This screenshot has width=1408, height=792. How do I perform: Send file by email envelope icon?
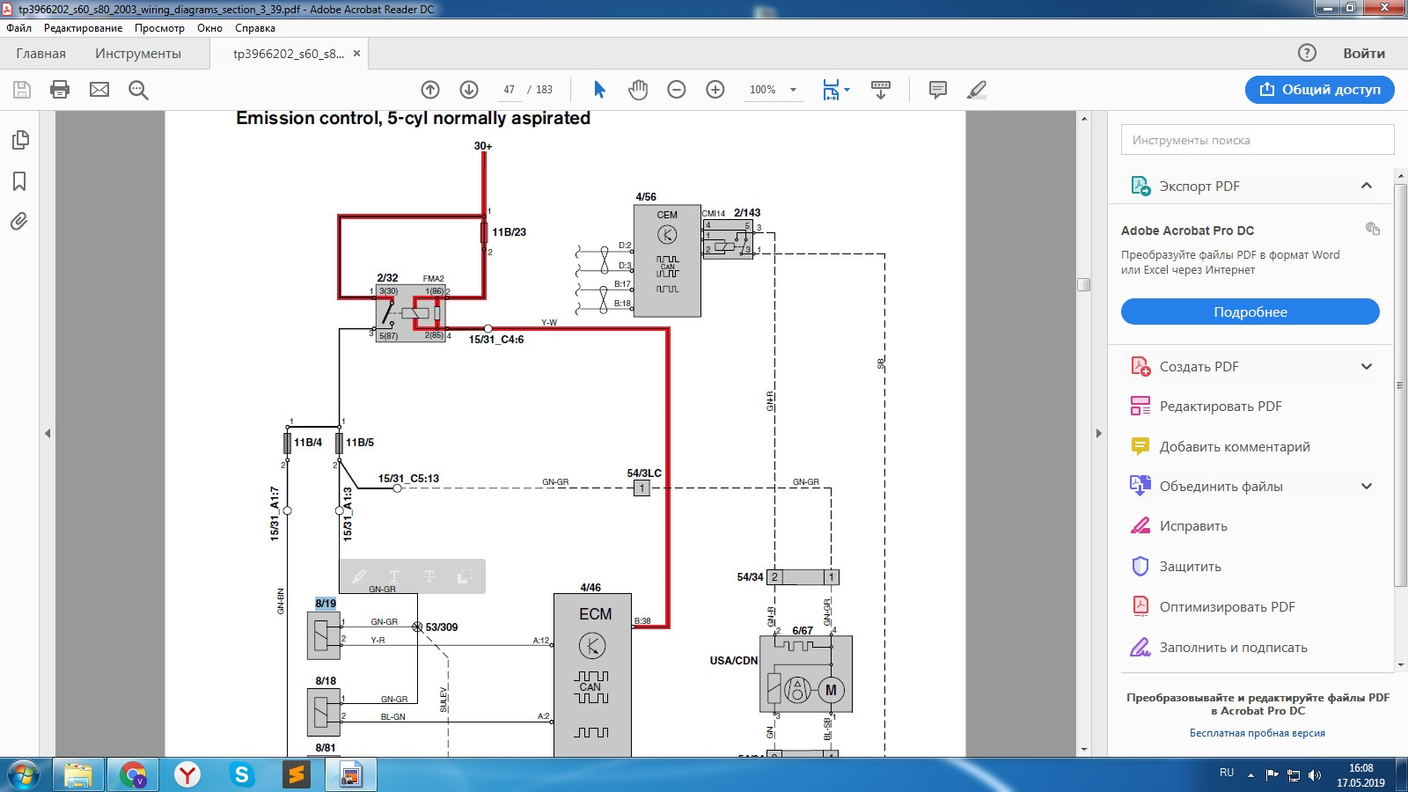point(99,90)
